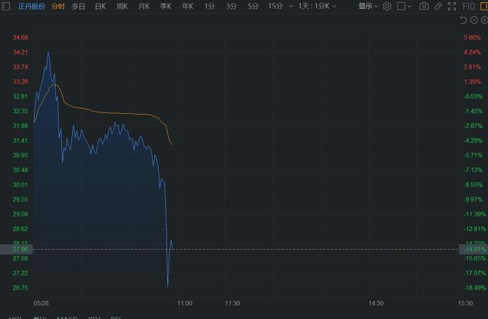488x319 pixels.
Task: Select the VOL indicator tab
Action: (x=15, y=318)
